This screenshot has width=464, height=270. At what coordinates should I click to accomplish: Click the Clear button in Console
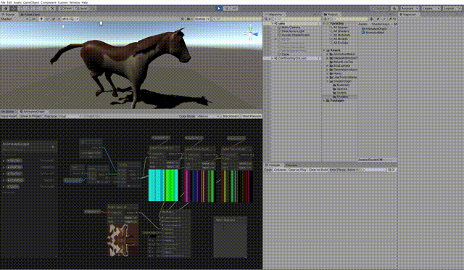click(x=268, y=170)
